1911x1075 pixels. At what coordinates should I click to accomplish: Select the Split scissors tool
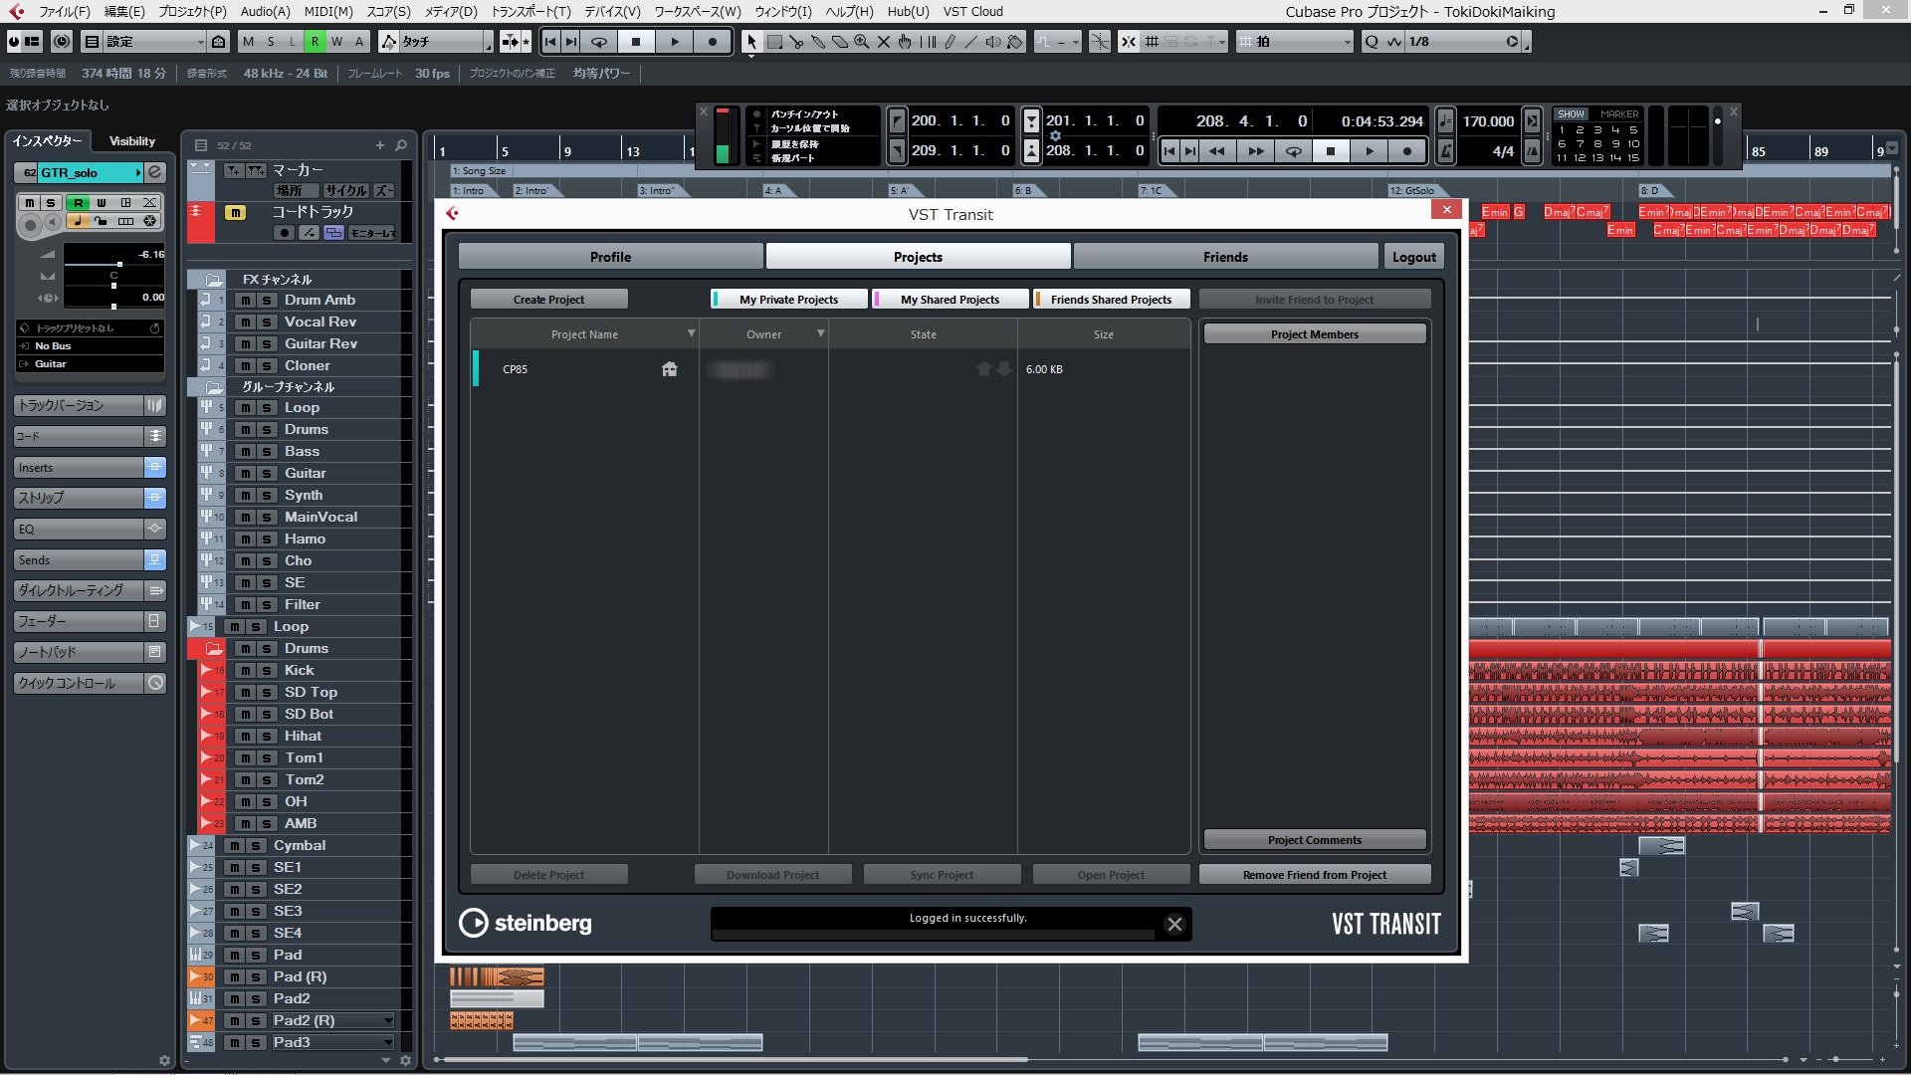pos(796,42)
